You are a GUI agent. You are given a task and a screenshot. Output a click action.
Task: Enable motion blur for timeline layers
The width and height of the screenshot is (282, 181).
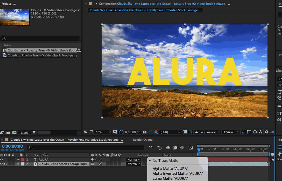[182, 148]
